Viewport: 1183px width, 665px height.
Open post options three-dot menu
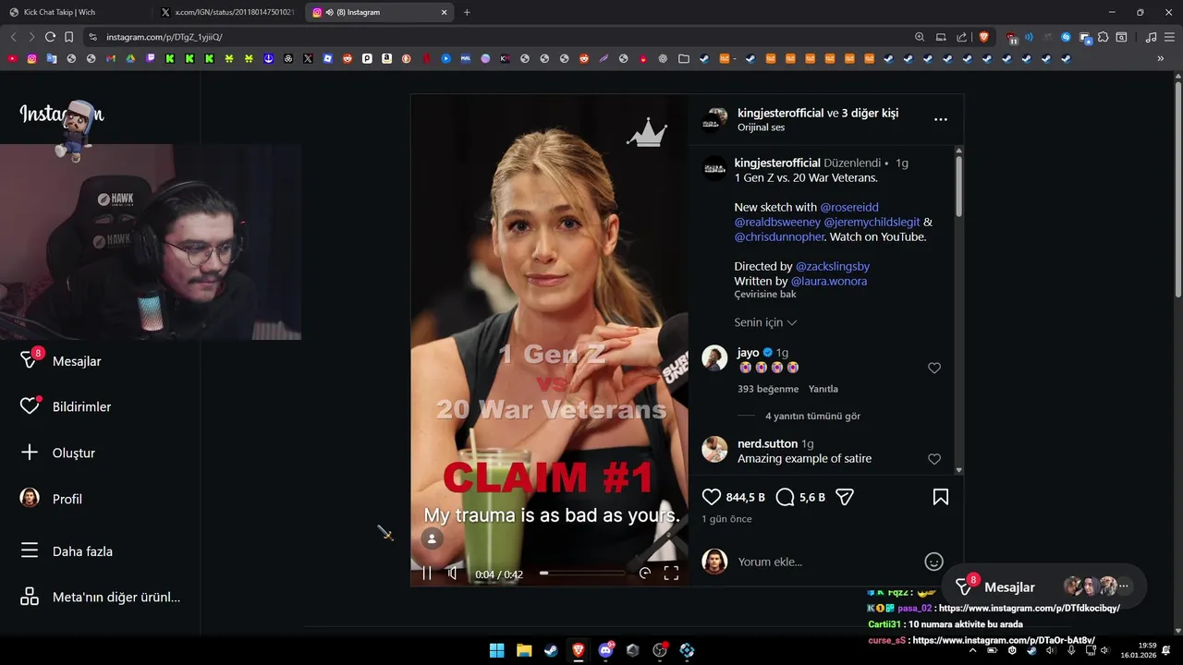[x=940, y=119]
